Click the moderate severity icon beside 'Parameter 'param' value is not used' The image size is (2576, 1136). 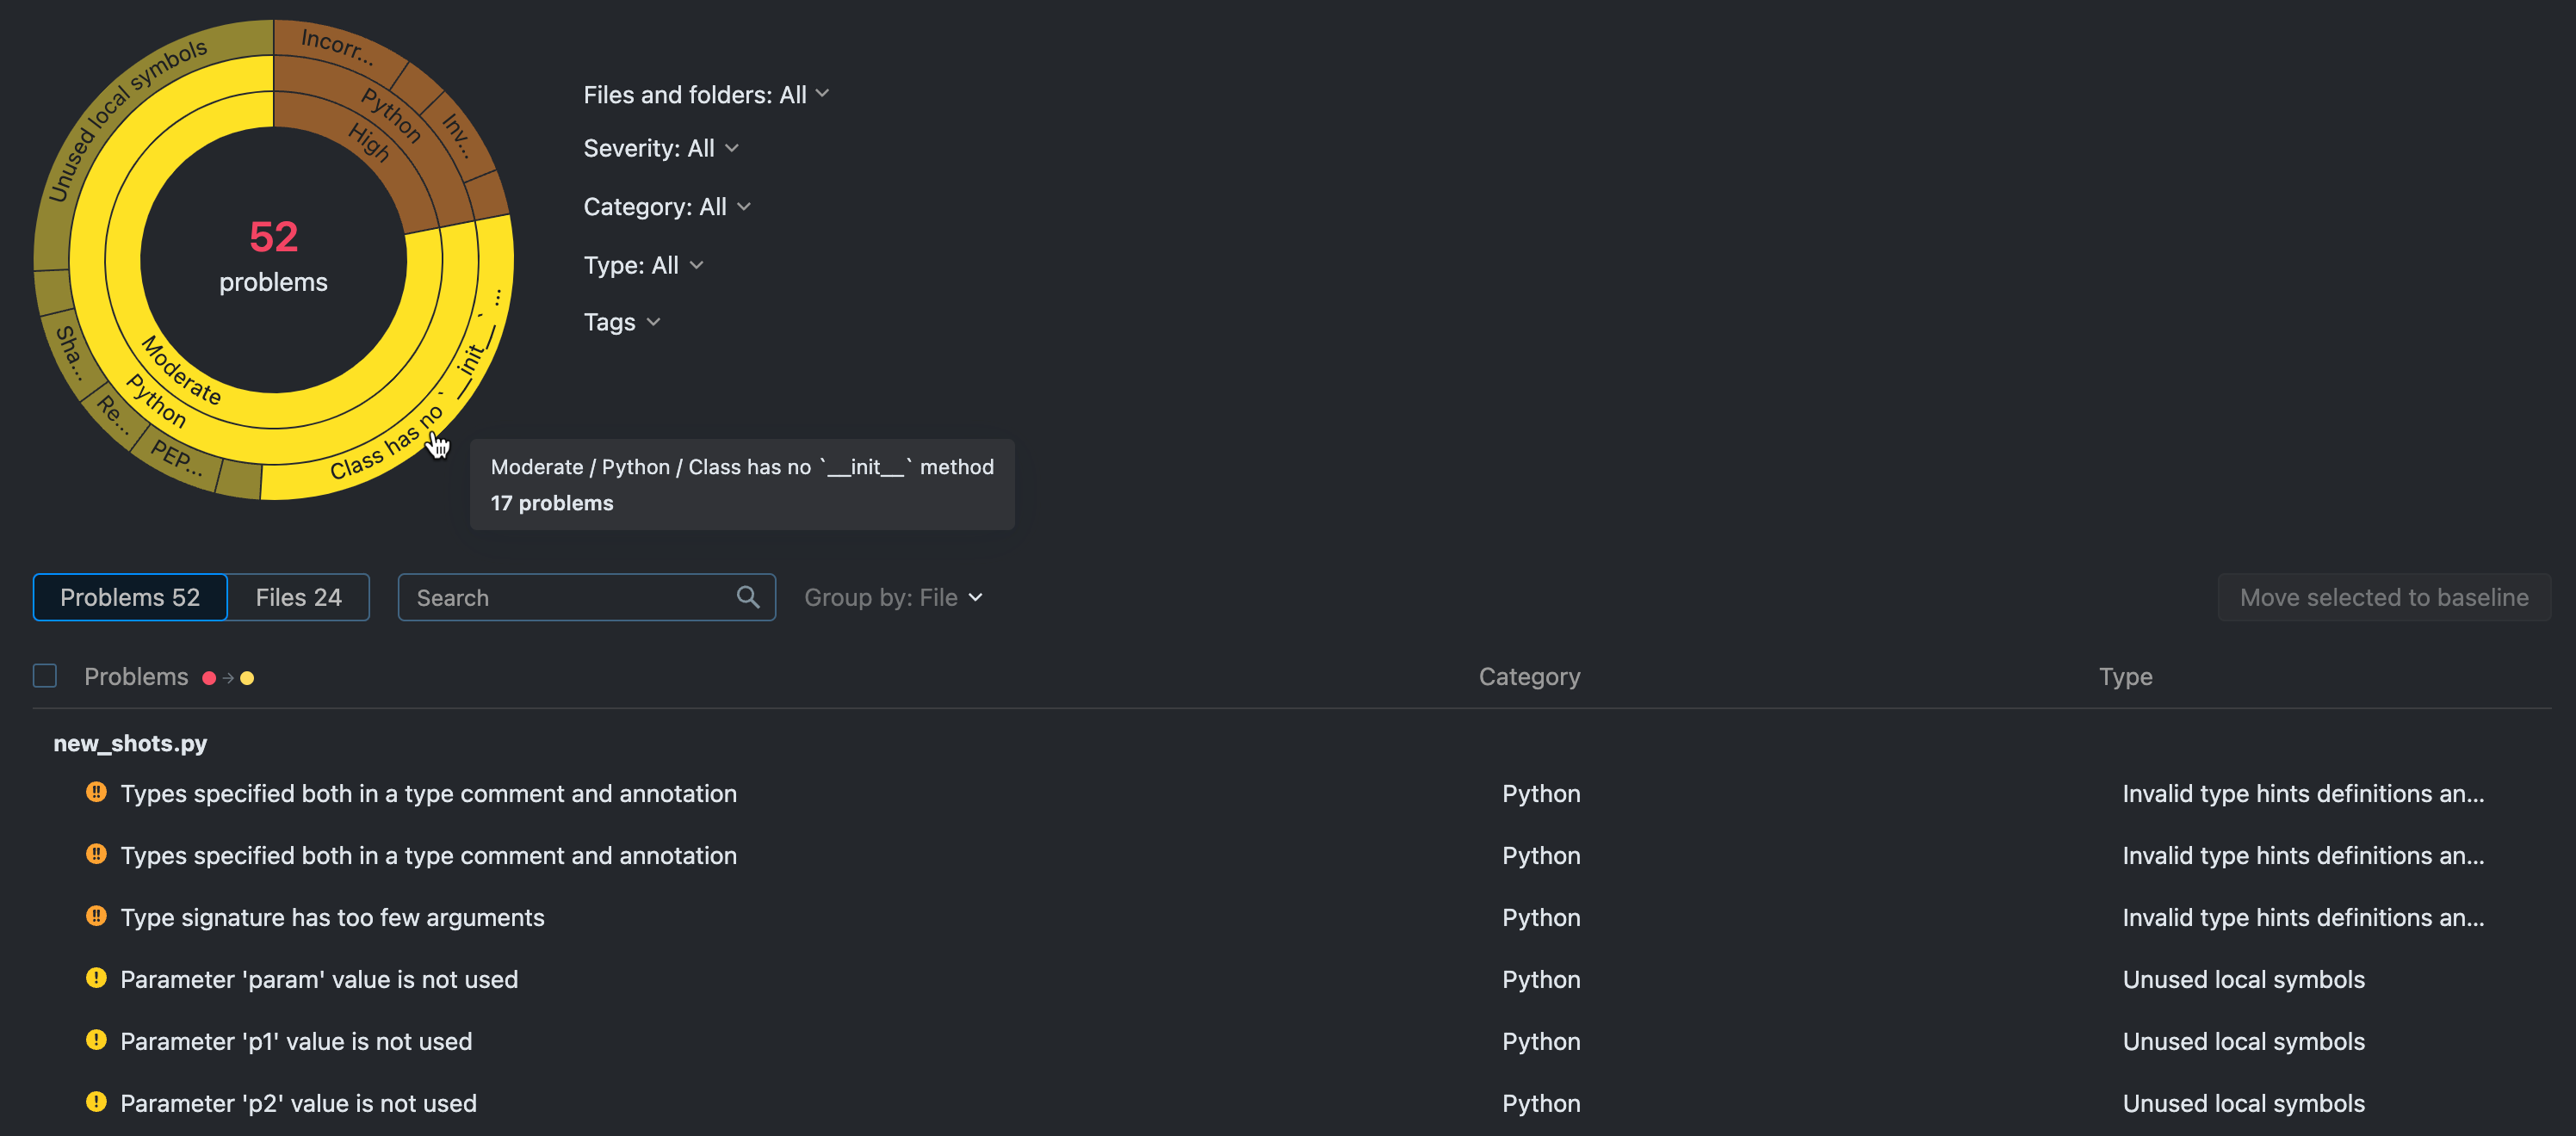tap(96, 978)
